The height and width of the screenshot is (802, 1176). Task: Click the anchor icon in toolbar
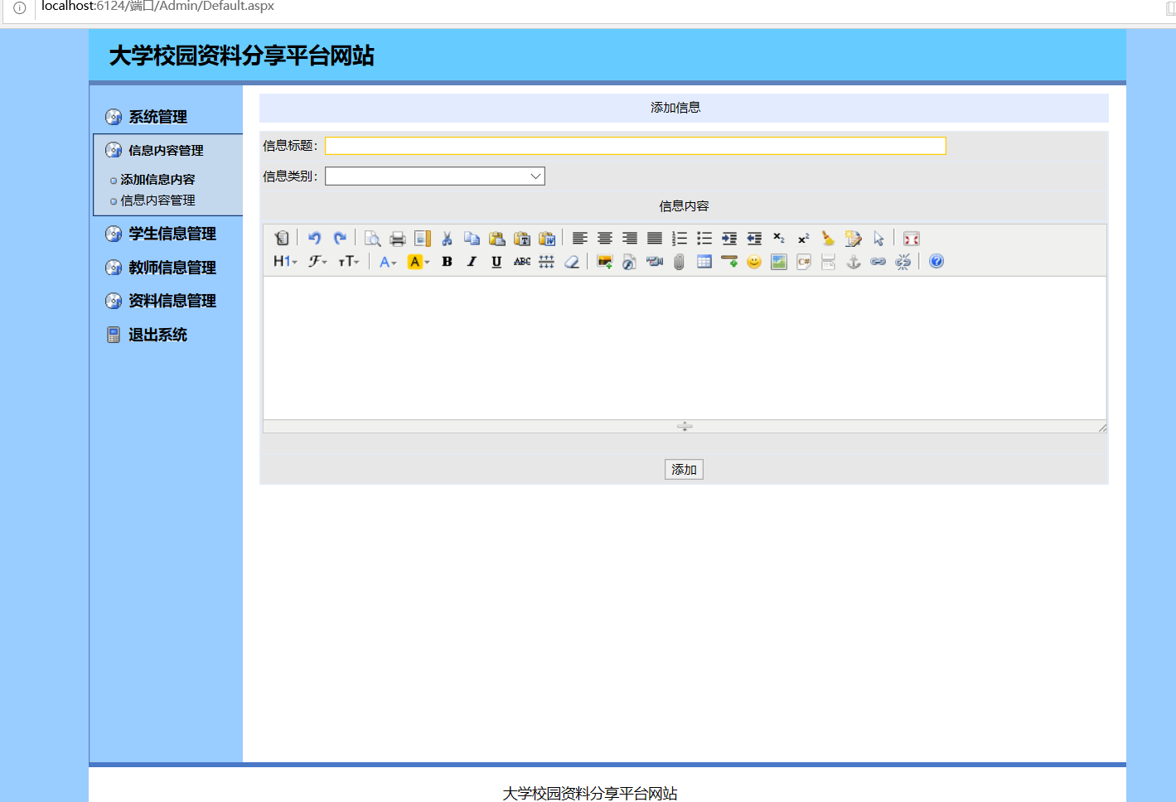pos(854,262)
